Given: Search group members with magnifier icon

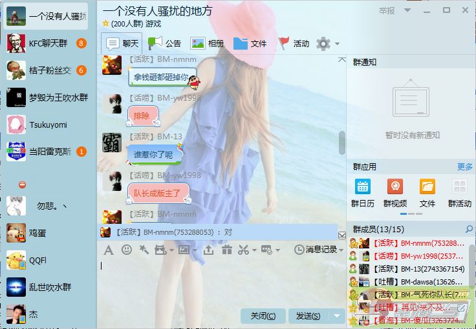Looking at the screenshot, I should tap(469, 230).
